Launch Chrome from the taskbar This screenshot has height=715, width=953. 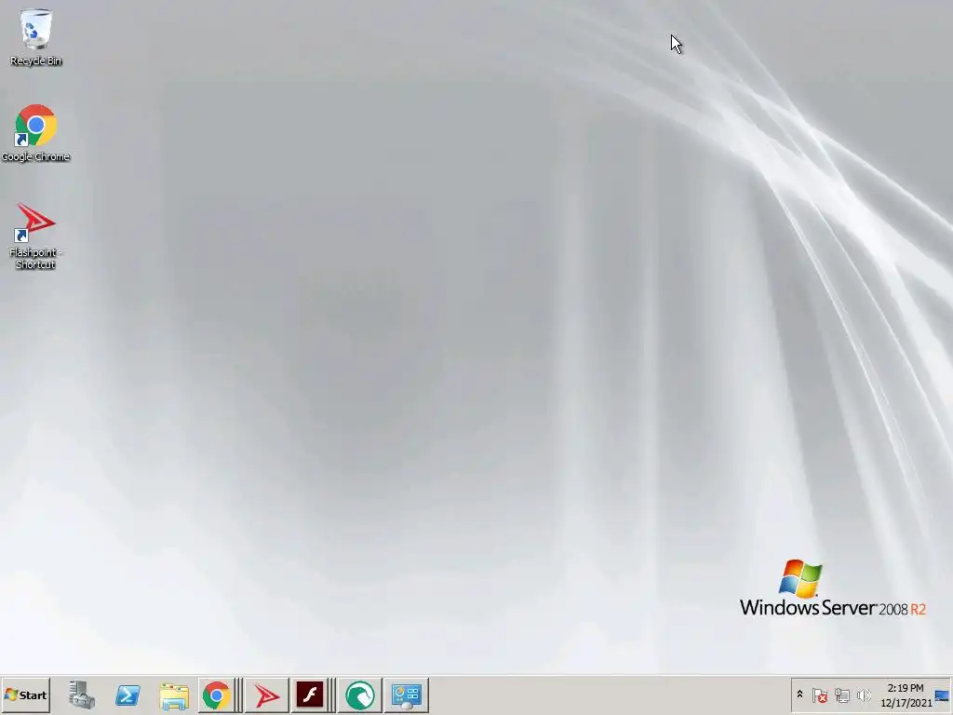coord(216,695)
